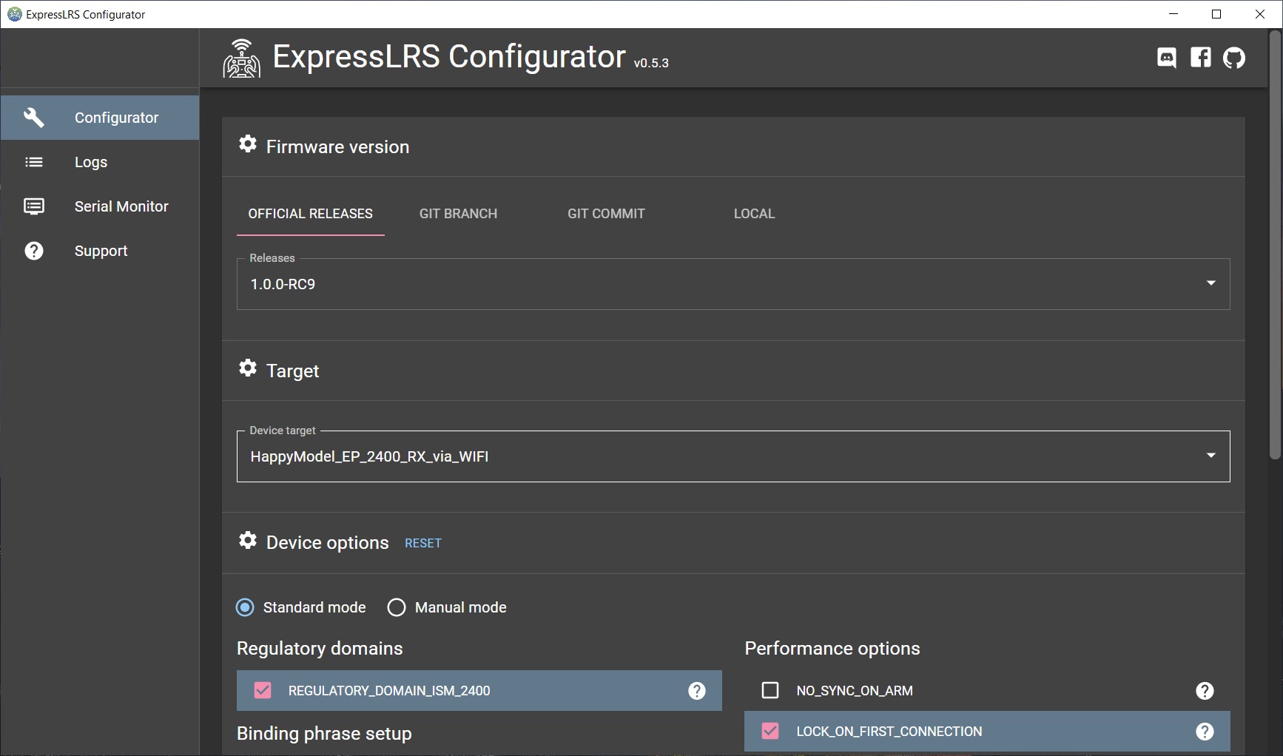Open the Device target dropdown
Image resolution: width=1283 pixels, height=756 pixels.
733,456
